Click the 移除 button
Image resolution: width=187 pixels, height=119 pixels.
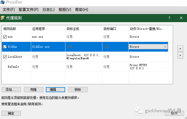pyautogui.click(x=78, y=90)
